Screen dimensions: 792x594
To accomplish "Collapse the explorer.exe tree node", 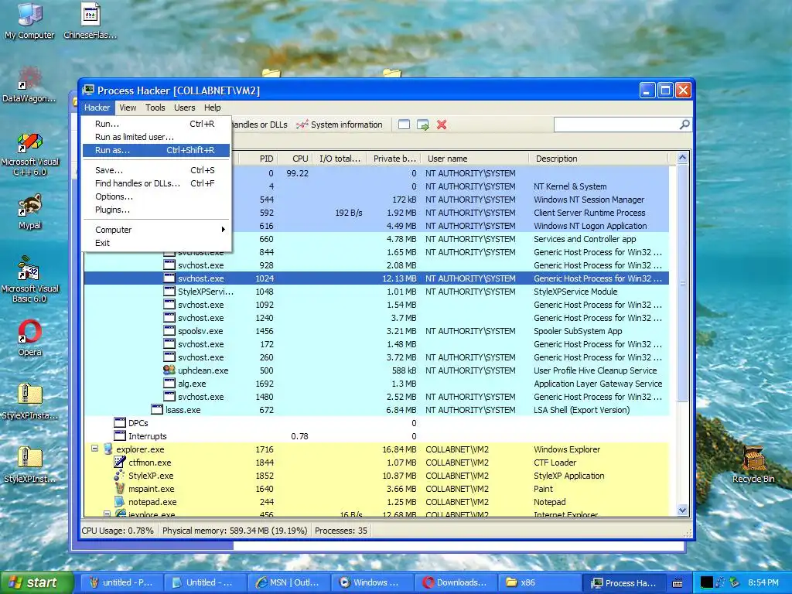I will (x=94, y=449).
